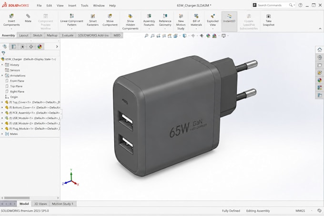Screen dimensions: 324x216
Task: Open Appearances sphere icon in task pane
Action: coord(319,80)
